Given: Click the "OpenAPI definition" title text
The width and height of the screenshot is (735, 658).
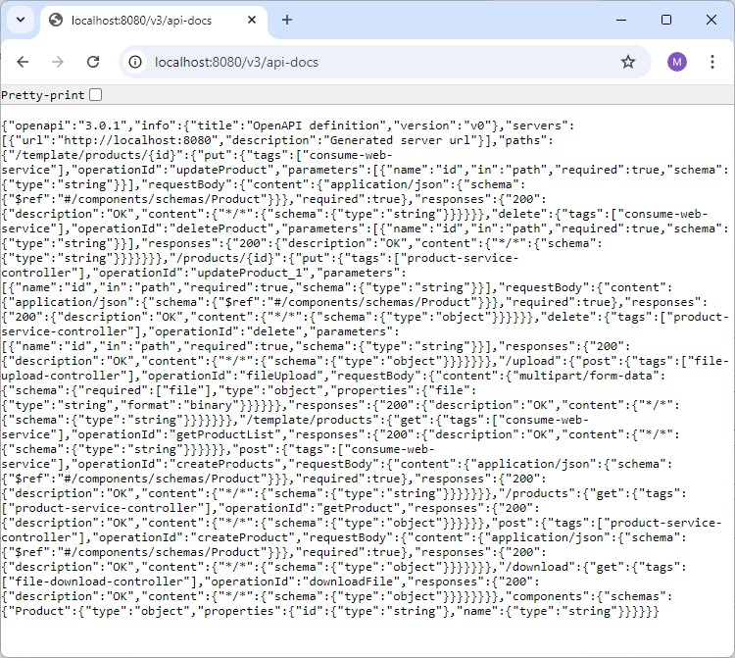Looking at the screenshot, I should tap(318, 126).
